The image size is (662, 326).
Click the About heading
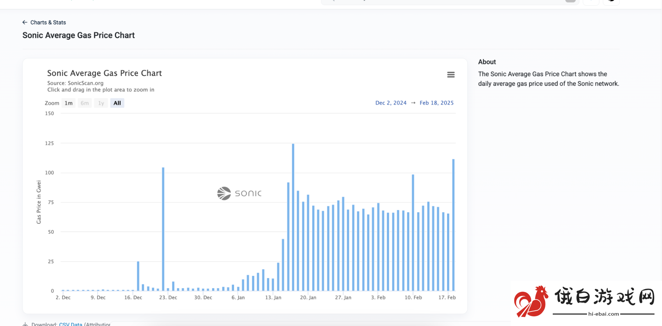pos(487,62)
